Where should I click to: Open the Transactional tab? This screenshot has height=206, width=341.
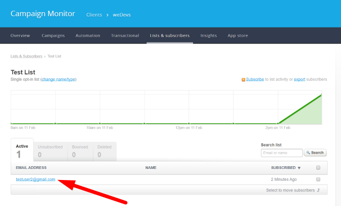click(125, 35)
